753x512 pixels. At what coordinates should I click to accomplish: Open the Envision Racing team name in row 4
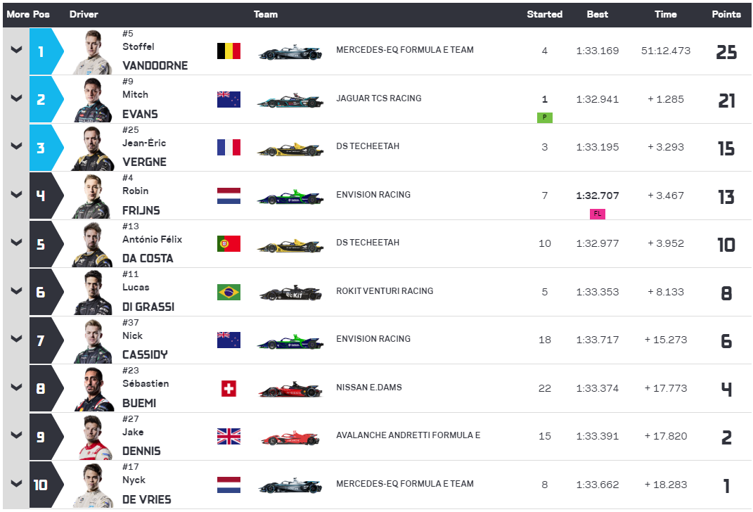(373, 195)
